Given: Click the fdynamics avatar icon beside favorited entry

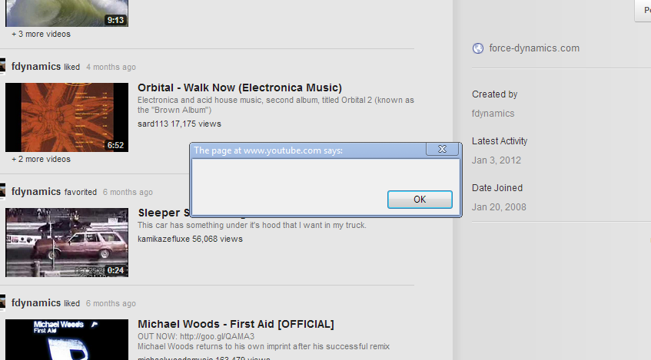Looking at the screenshot, I should [x=2, y=191].
